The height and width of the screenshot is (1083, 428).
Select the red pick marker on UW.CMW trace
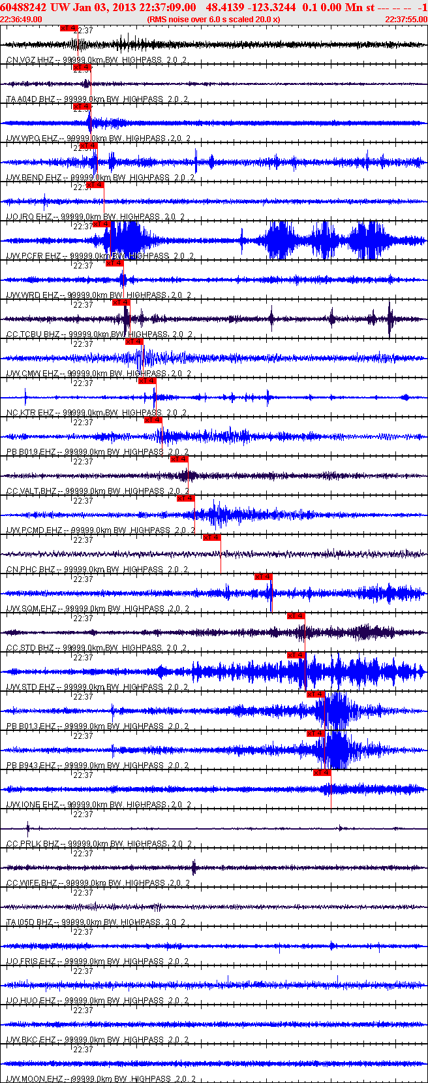(x=134, y=342)
